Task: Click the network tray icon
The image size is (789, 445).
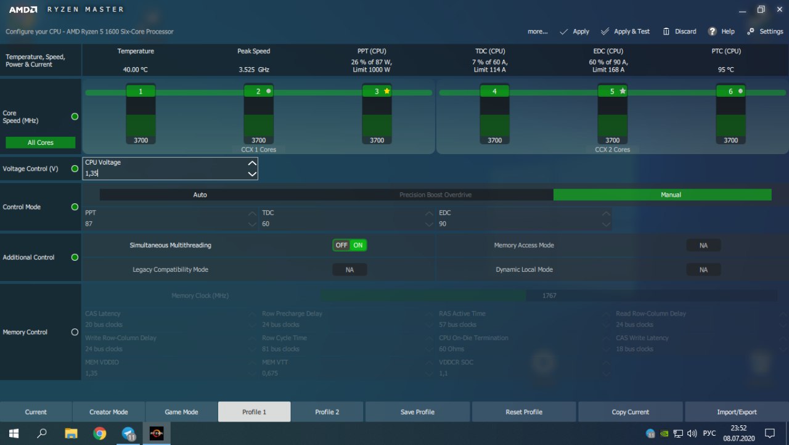Action: (678, 433)
